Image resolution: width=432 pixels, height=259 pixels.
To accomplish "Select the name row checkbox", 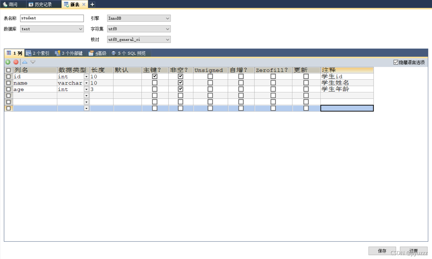I will pyautogui.click(x=8, y=83).
